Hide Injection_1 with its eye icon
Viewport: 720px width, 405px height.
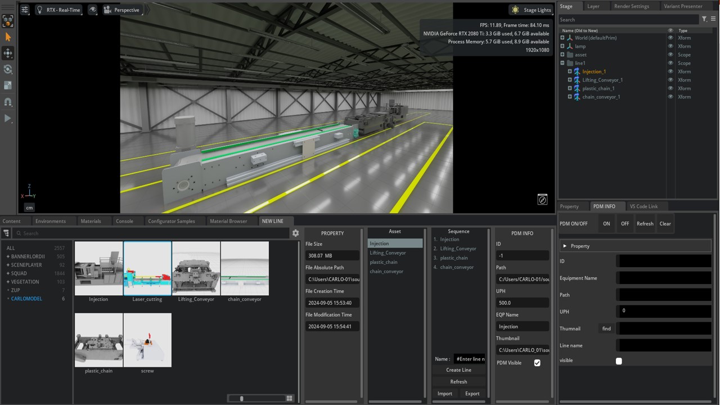[x=670, y=71]
